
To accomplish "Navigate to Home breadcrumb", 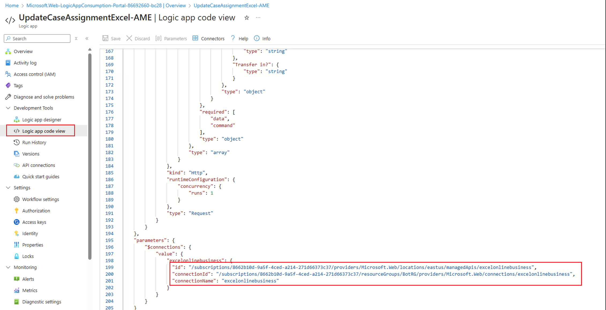I will [x=12, y=5].
